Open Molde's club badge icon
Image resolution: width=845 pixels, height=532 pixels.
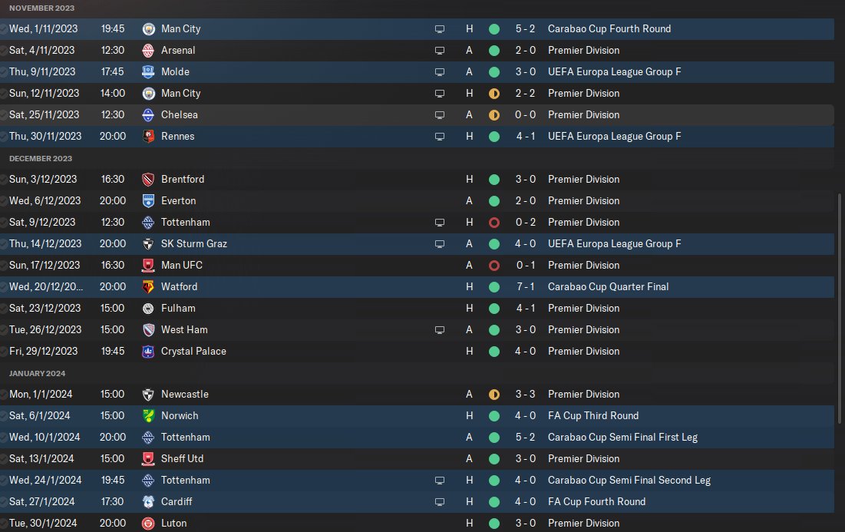pyautogui.click(x=149, y=71)
